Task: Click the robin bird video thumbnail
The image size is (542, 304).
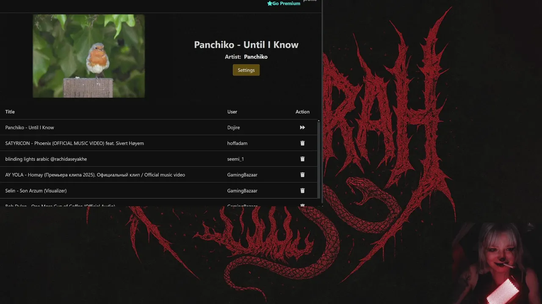Action: point(89,56)
